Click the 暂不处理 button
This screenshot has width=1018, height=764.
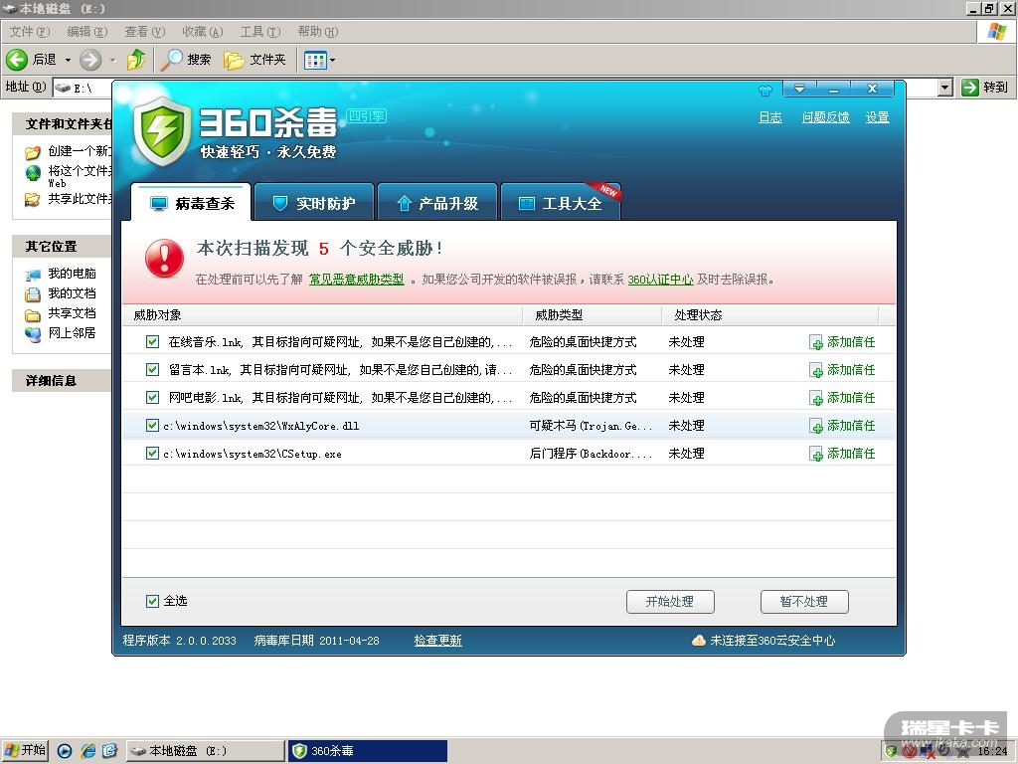pyautogui.click(x=804, y=602)
